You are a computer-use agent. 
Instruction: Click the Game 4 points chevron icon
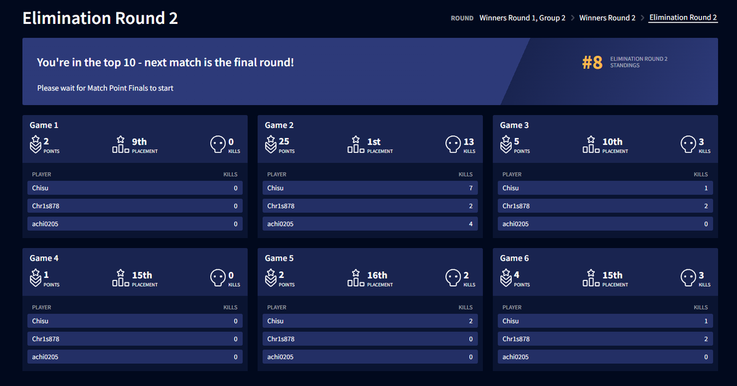coord(35,278)
